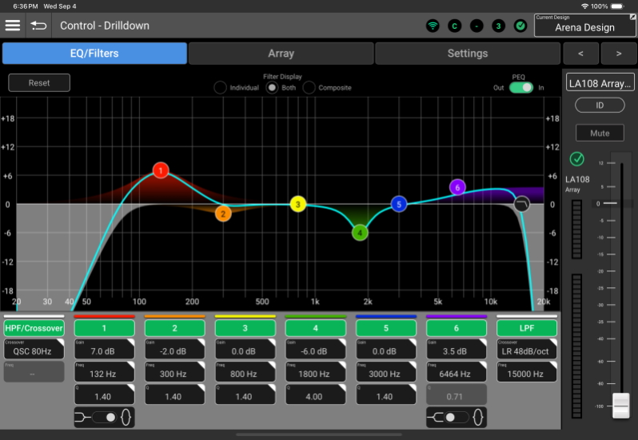Open band 1 gain 7.0 dB field
Image resolution: width=638 pixels, height=440 pixels.
click(x=104, y=349)
